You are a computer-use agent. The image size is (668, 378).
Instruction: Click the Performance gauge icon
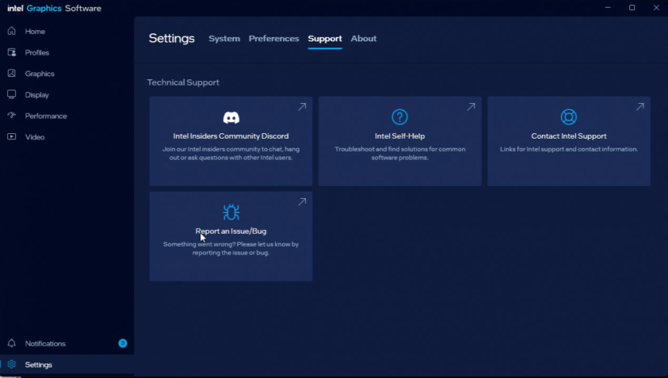[x=12, y=116]
